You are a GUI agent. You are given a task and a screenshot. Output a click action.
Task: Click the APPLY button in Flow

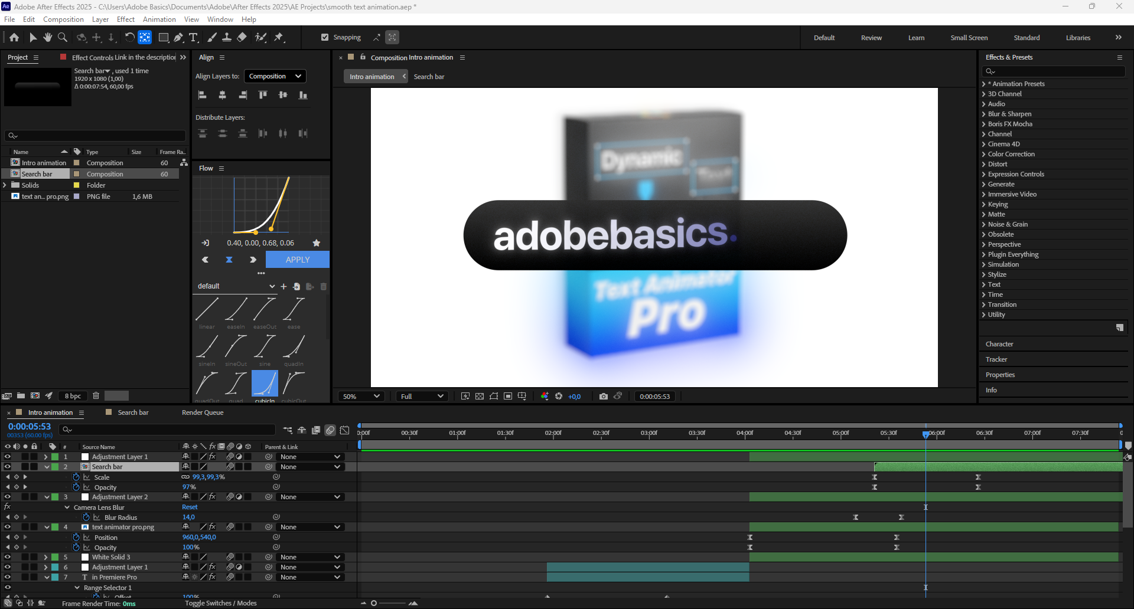coord(297,260)
